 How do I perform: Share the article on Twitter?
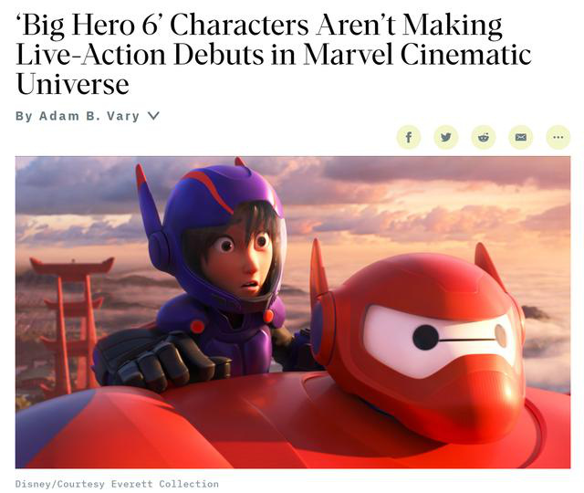click(x=446, y=137)
